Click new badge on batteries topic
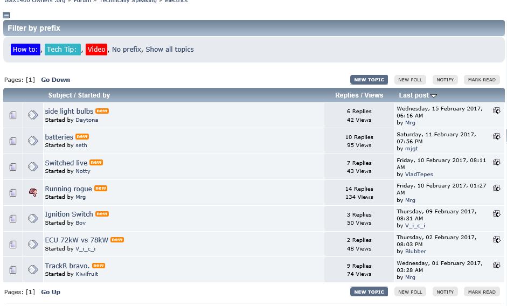This screenshot has width=507, height=306. (82, 136)
